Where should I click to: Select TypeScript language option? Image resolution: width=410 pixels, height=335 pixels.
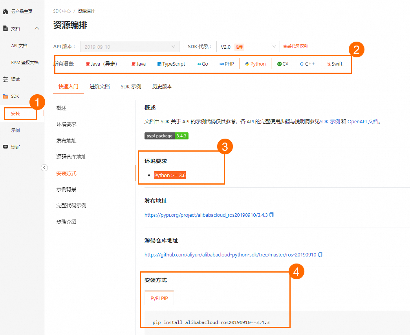171,64
